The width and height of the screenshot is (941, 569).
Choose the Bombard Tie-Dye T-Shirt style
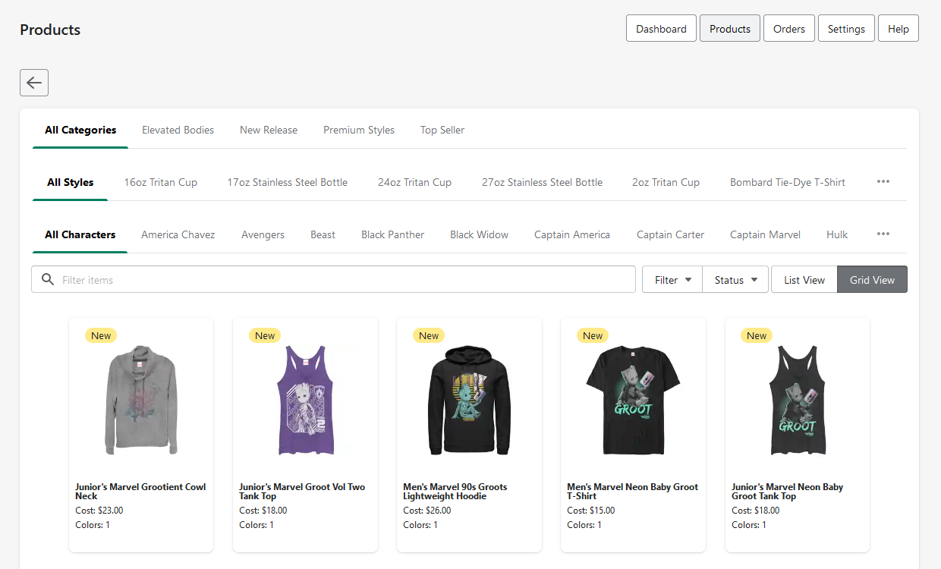(x=788, y=182)
